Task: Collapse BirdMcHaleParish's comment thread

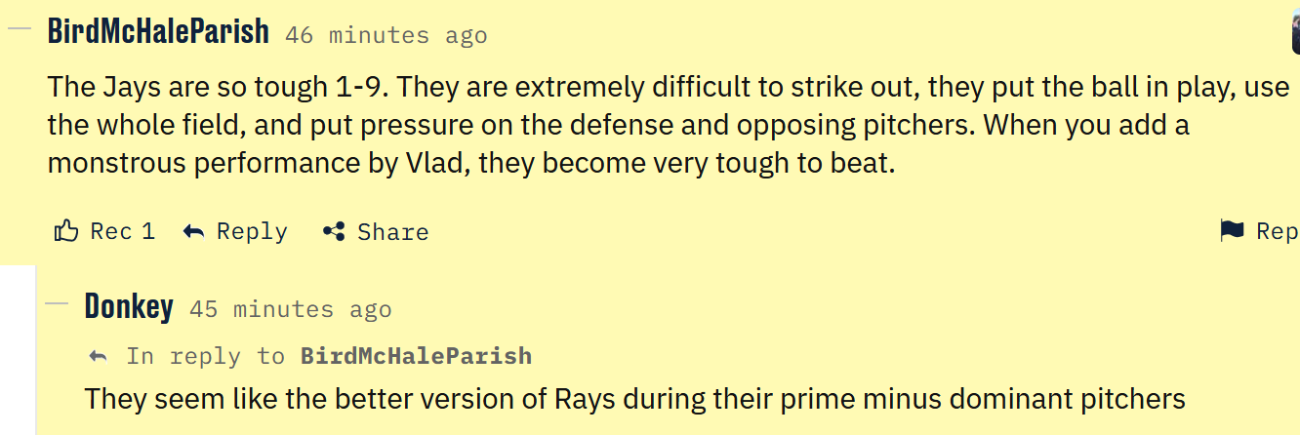Action: (x=20, y=28)
